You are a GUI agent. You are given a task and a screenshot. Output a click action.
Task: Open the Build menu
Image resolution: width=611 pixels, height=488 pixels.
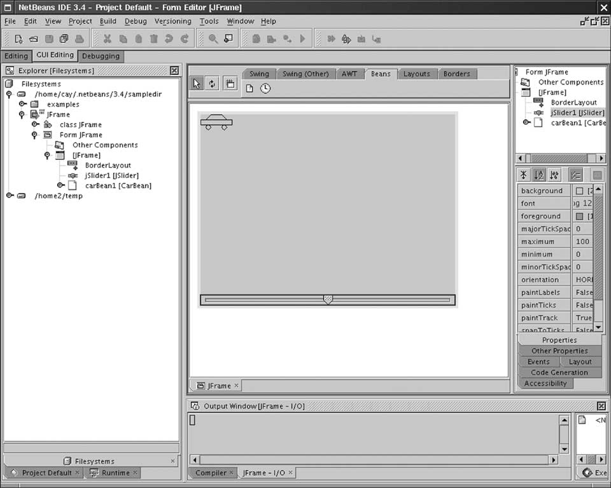tap(108, 21)
